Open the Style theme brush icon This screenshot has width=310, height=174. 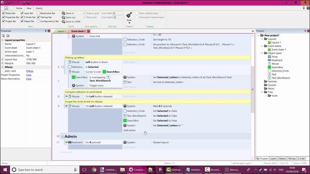[x=129, y=15]
